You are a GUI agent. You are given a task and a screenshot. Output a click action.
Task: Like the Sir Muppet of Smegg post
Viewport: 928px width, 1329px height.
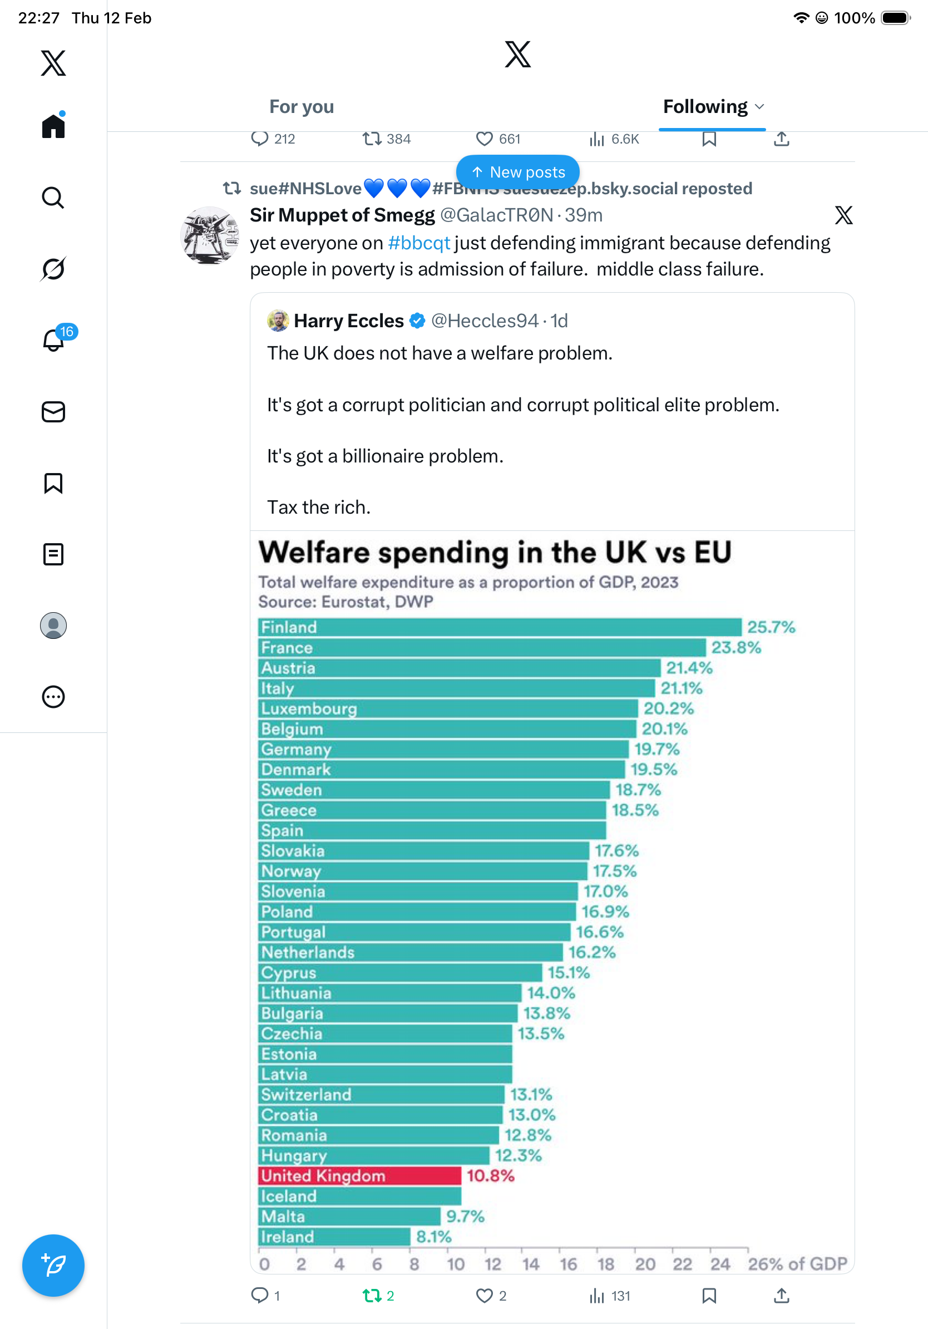pos(484,1296)
